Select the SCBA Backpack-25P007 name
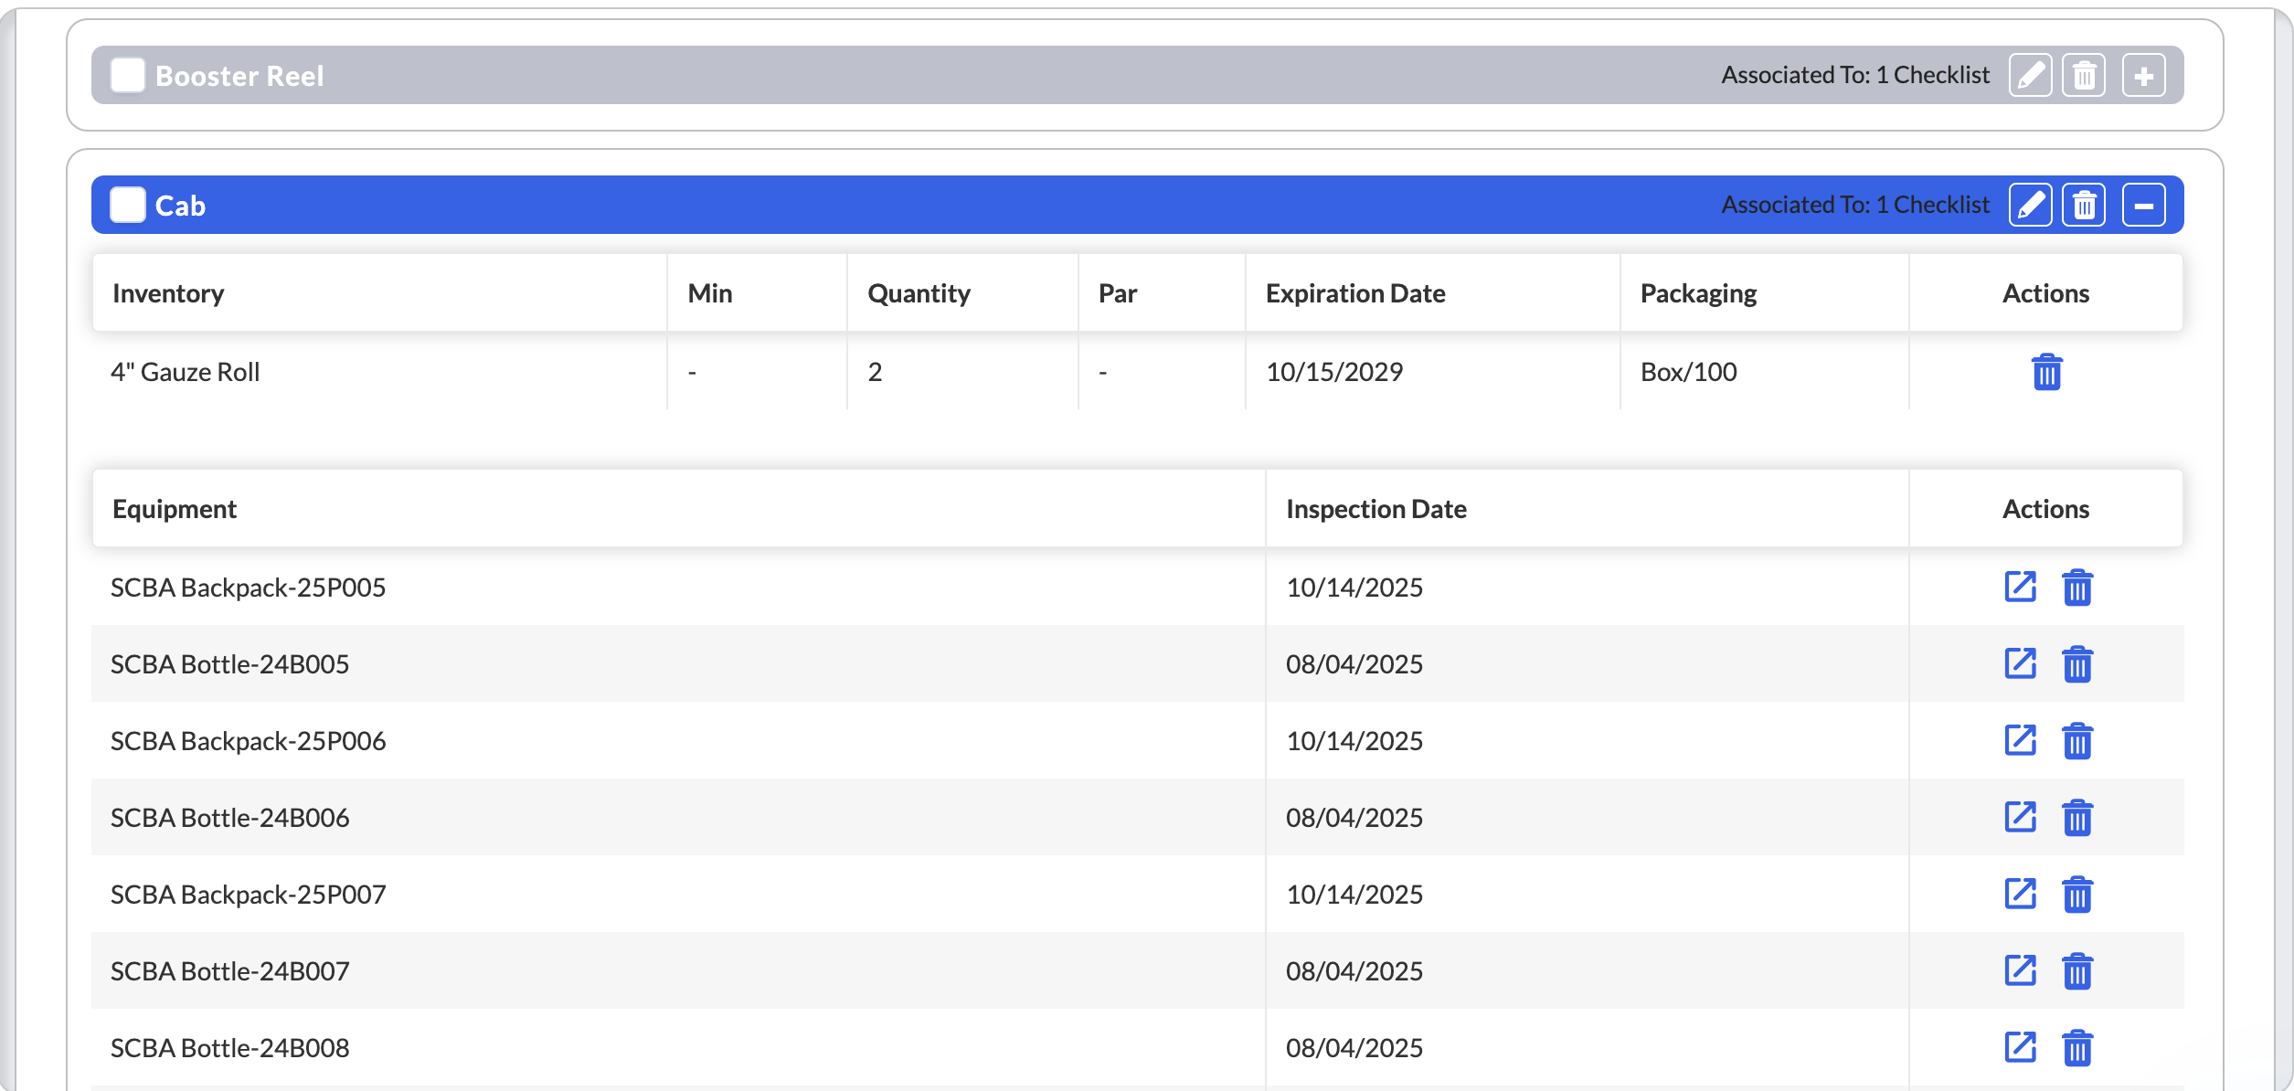This screenshot has height=1091, width=2294. (x=249, y=895)
